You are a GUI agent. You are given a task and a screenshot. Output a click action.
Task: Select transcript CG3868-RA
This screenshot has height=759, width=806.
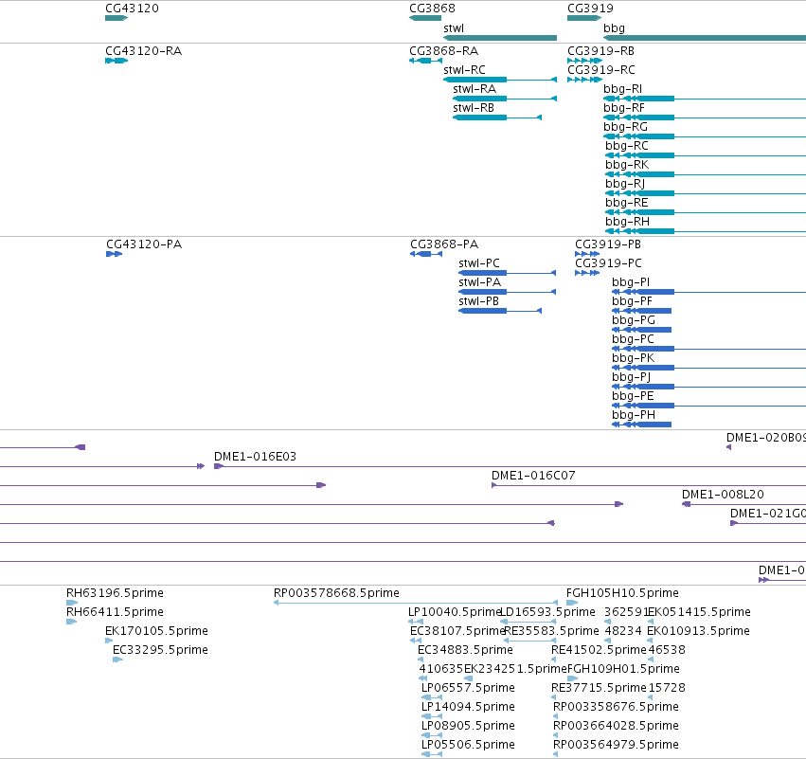click(x=443, y=51)
